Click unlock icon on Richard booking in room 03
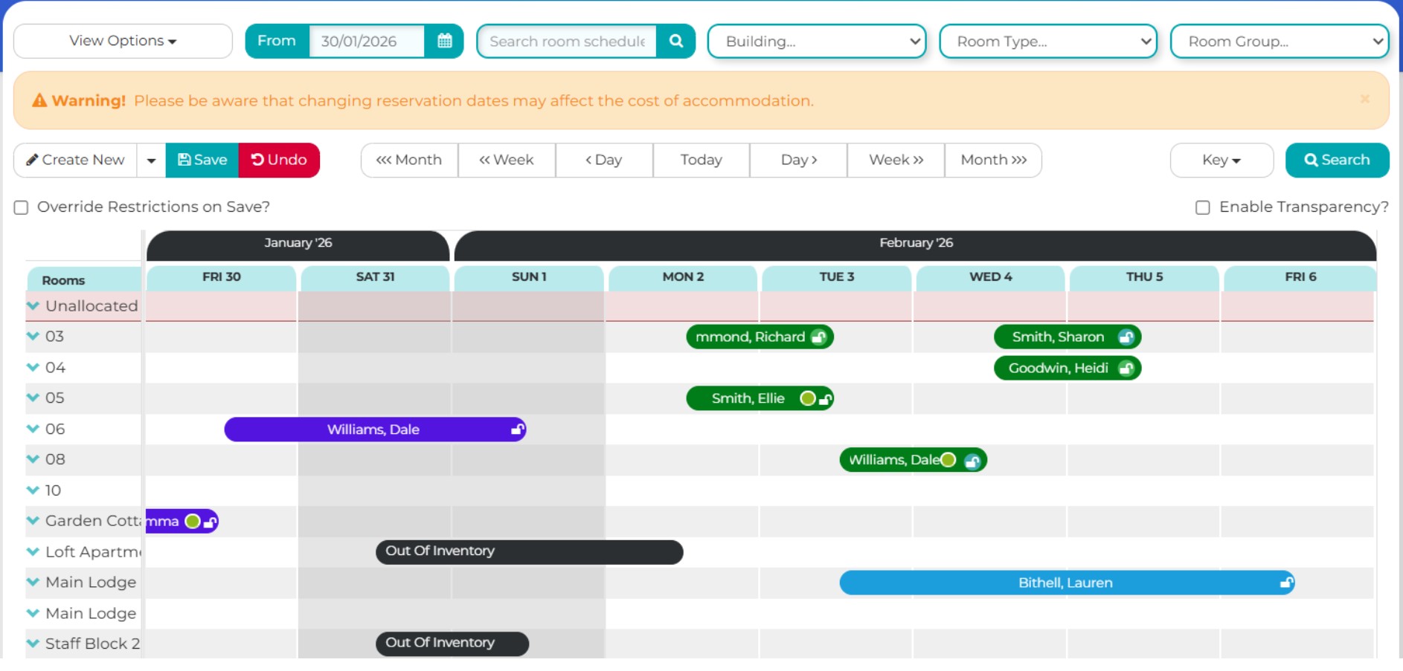 (x=818, y=337)
